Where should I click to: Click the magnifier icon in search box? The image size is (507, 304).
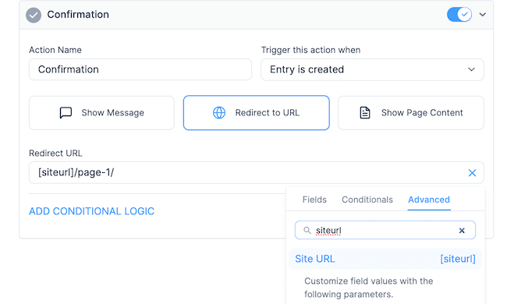(x=307, y=230)
